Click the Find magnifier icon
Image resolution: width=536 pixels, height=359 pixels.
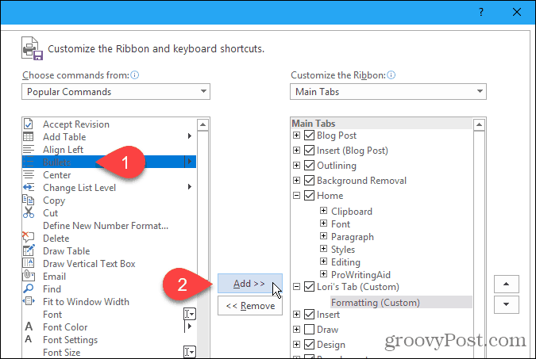[x=29, y=288]
